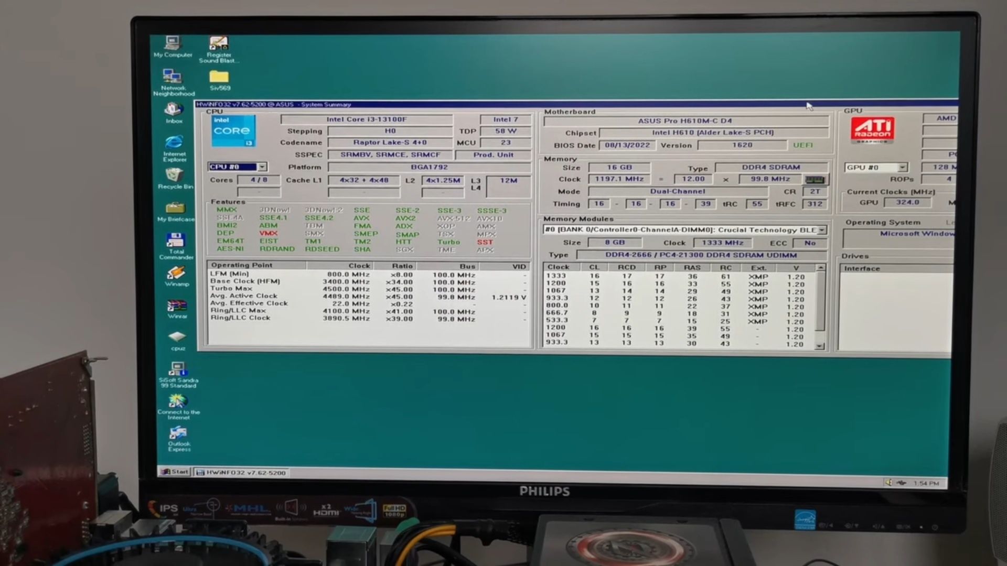Click the Operating Point column header

pyautogui.click(x=256, y=266)
